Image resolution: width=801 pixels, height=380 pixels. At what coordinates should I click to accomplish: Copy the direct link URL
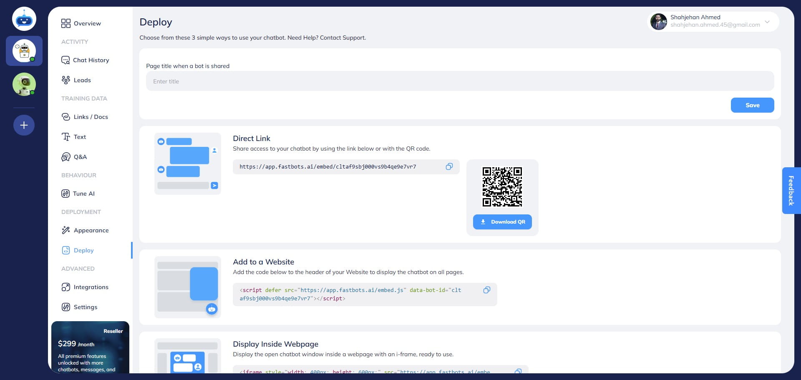[x=449, y=166]
